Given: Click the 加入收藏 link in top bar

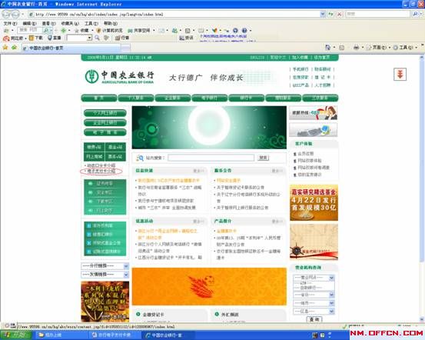Looking at the screenshot, I should [x=300, y=57].
